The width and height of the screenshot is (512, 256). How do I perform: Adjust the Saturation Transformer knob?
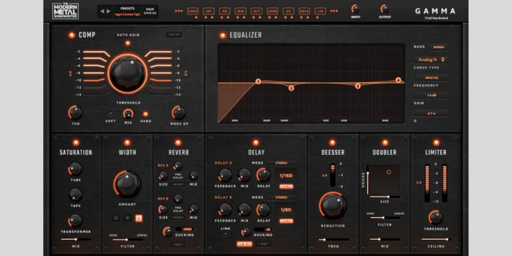pos(76,221)
